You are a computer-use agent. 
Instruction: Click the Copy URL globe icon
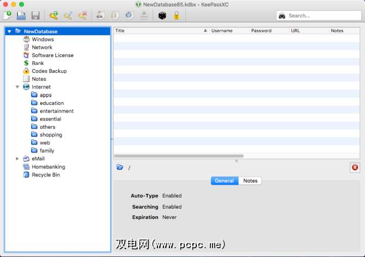point(129,16)
